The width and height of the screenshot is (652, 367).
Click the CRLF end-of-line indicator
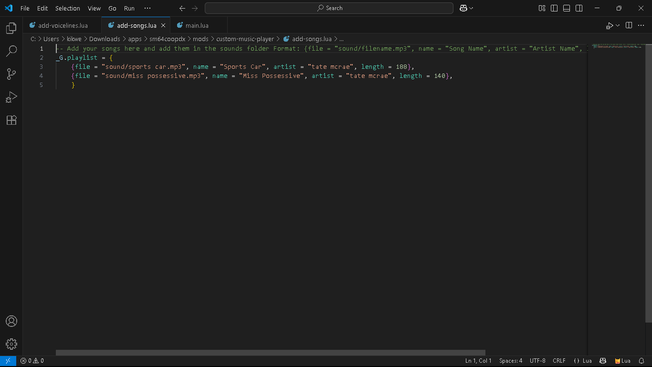559,361
